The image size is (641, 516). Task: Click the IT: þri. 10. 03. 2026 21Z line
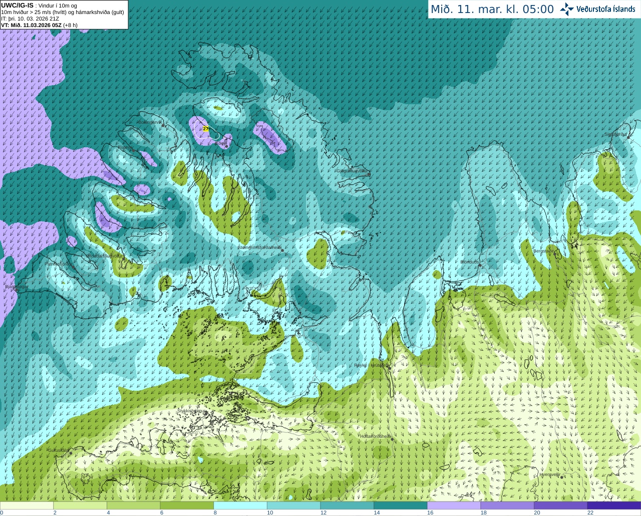pos(30,19)
